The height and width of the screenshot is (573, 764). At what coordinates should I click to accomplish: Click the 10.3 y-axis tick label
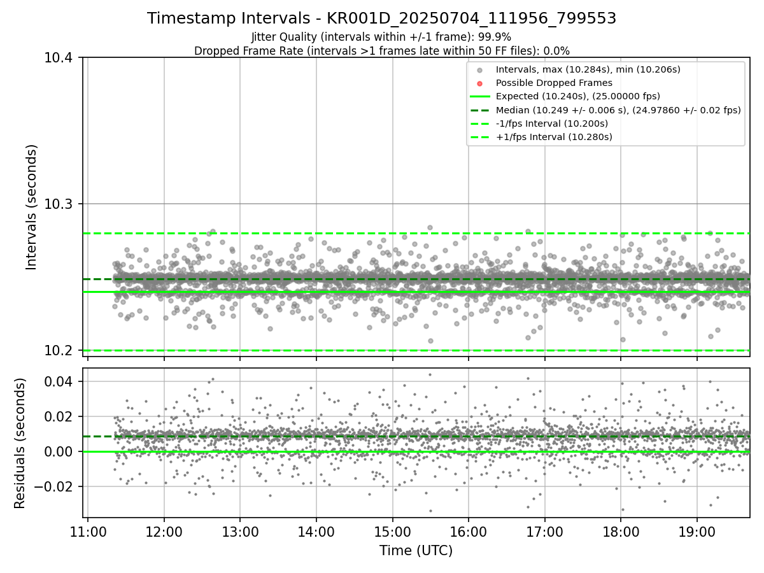point(59,204)
